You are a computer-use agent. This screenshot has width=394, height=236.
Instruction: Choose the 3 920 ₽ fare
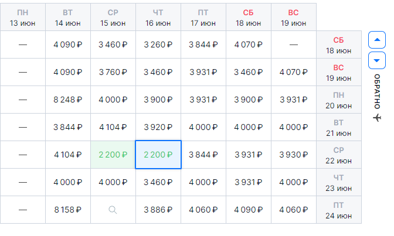coord(158,127)
